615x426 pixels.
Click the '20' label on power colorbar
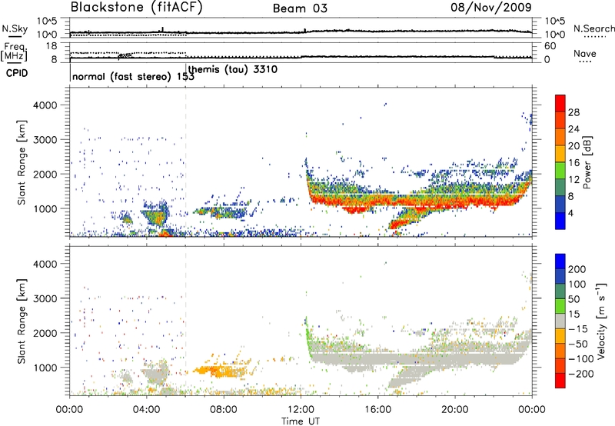tap(573, 146)
